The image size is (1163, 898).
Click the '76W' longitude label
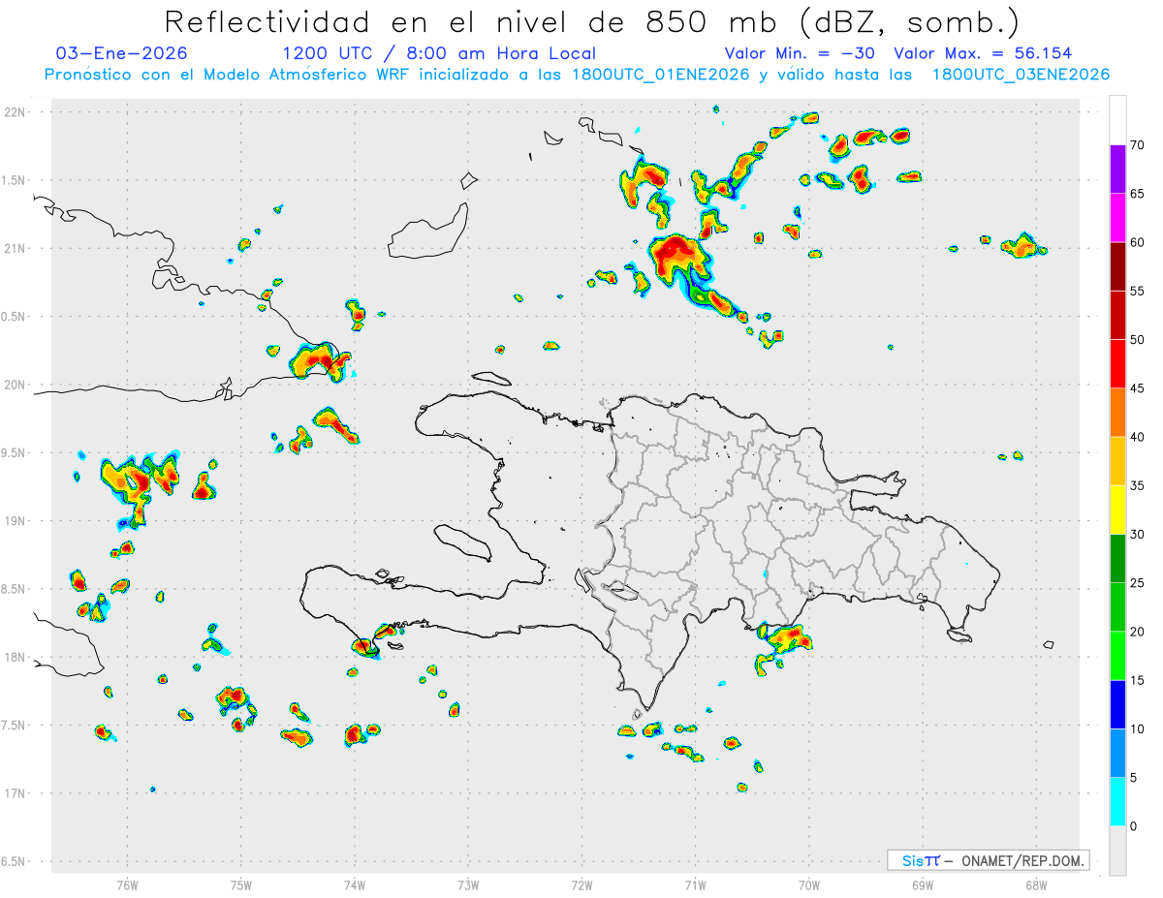[x=127, y=884]
